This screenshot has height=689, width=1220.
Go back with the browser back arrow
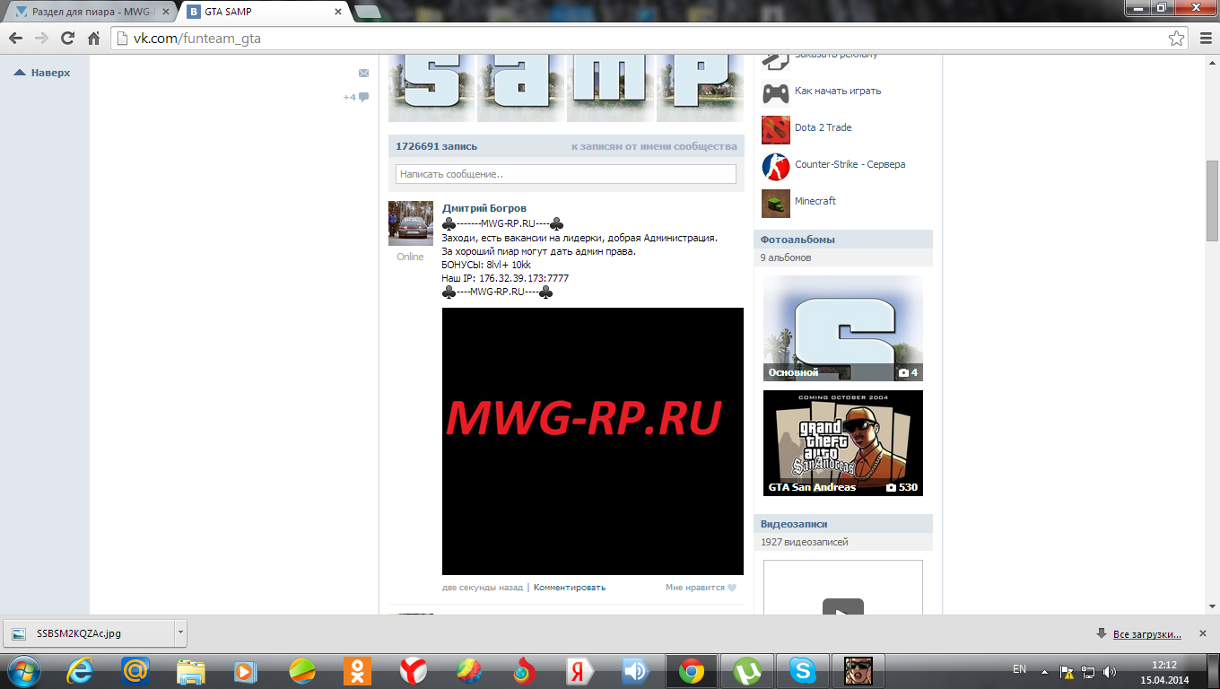pos(15,39)
